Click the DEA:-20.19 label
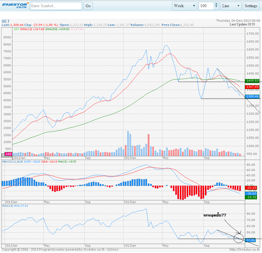This screenshot has width=262, height=253. click(x=49, y=162)
